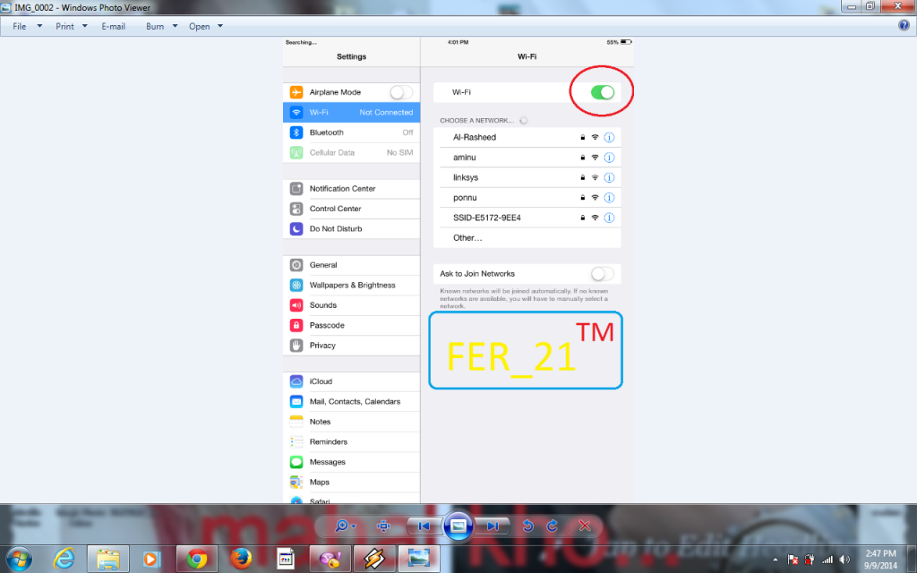Select the Al-Rasheed network
This screenshot has height=573, width=917.
click(x=475, y=137)
